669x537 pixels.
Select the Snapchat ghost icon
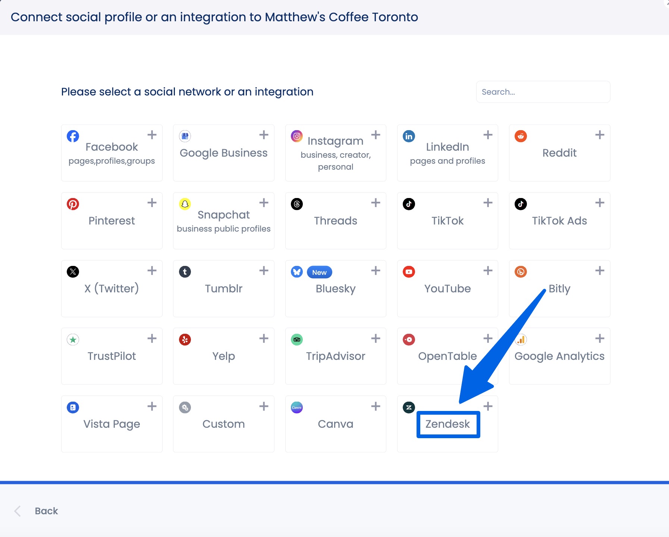(x=185, y=204)
